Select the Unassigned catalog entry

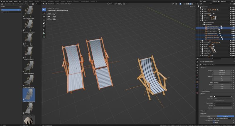click(6, 12)
